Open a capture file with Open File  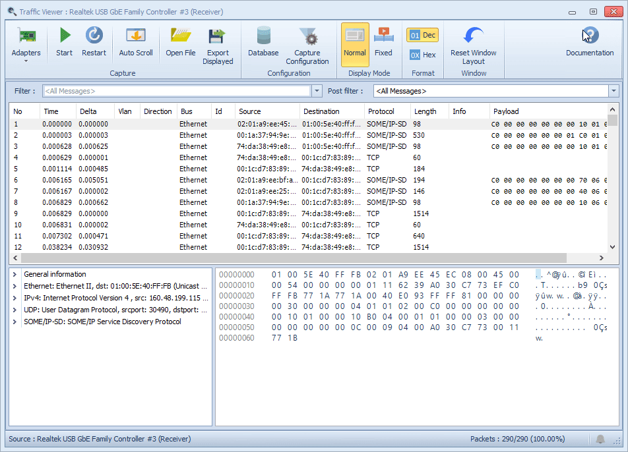coord(181,42)
